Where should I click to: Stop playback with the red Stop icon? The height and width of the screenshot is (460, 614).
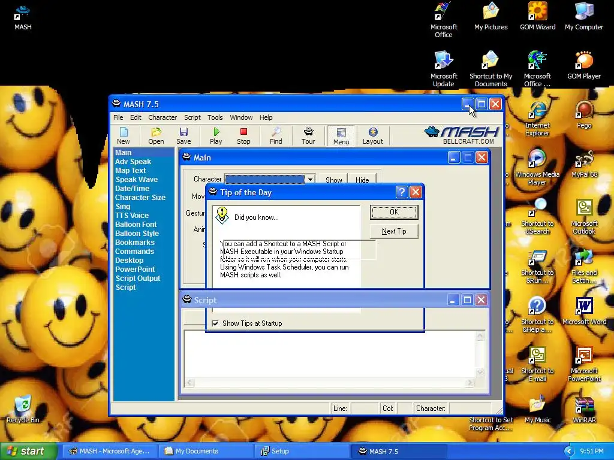(x=243, y=136)
